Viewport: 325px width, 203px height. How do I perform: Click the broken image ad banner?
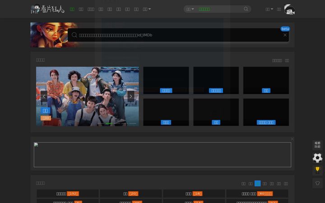pos(162,155)
